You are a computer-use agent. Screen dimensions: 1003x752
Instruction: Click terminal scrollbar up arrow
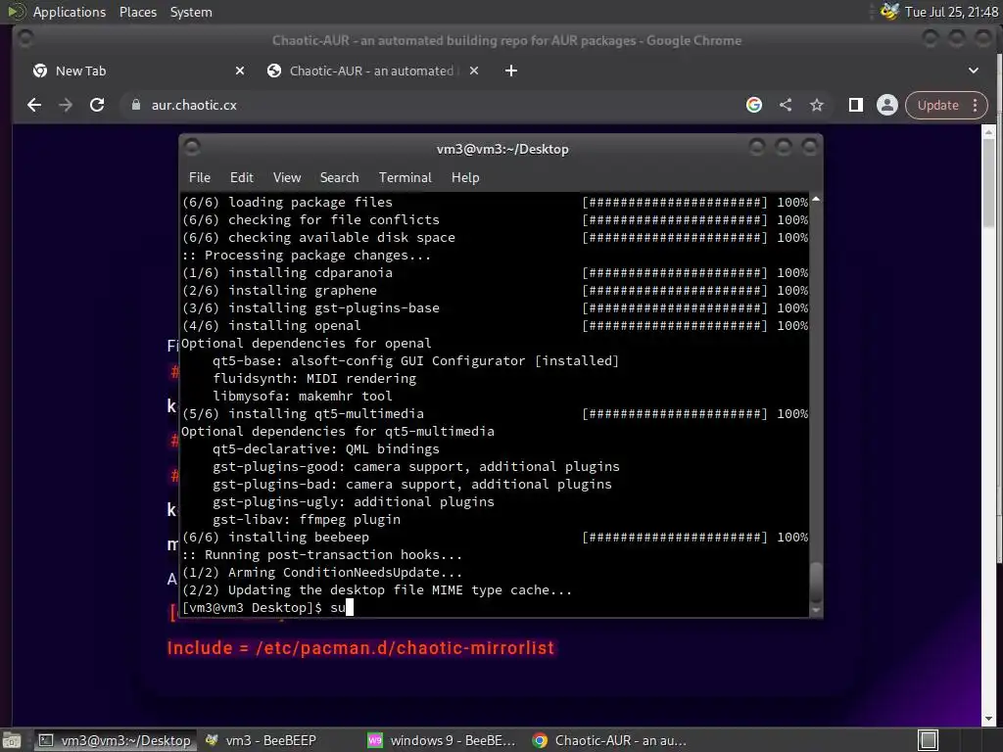coord(816,200)
